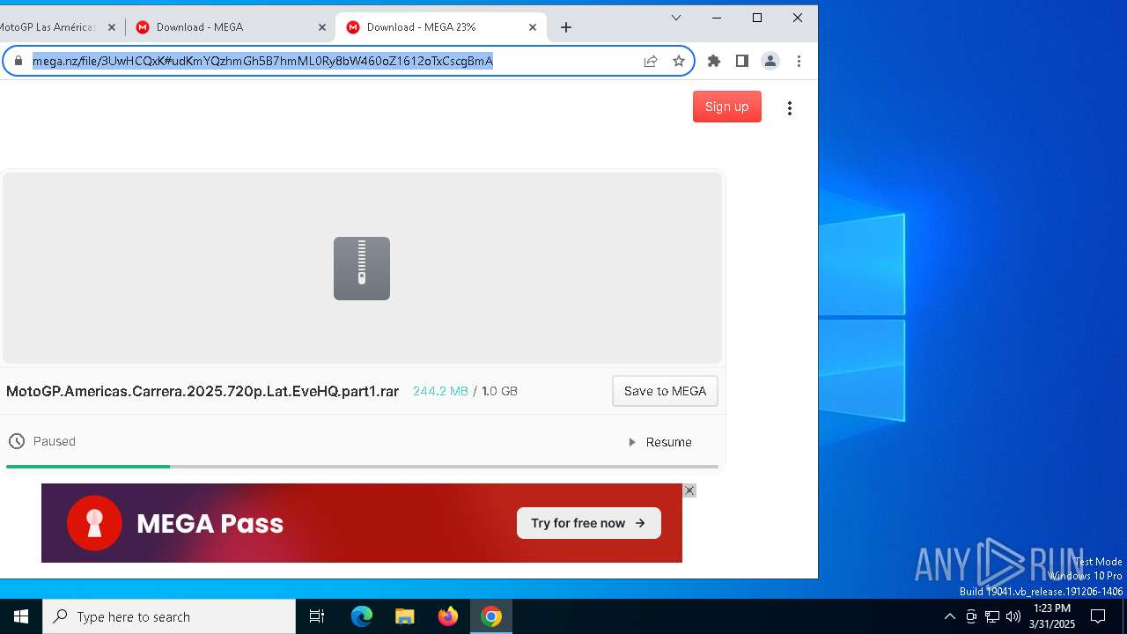Toggle the Chrome side panel icon
This screenshot has height=634, width=1127.
[742, 61]
